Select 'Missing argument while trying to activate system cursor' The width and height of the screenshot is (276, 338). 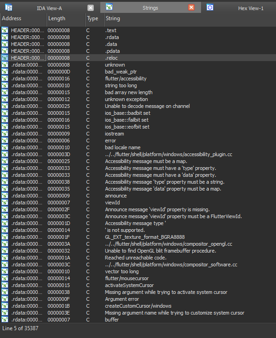tap(166, 292)
